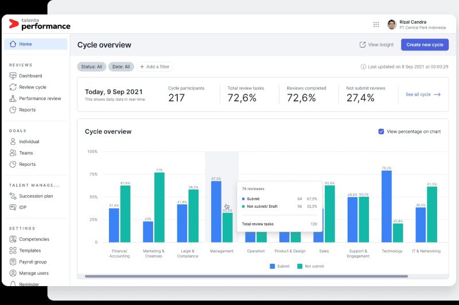
Task: Open Teams under Goals
Action: click(26, 153)
